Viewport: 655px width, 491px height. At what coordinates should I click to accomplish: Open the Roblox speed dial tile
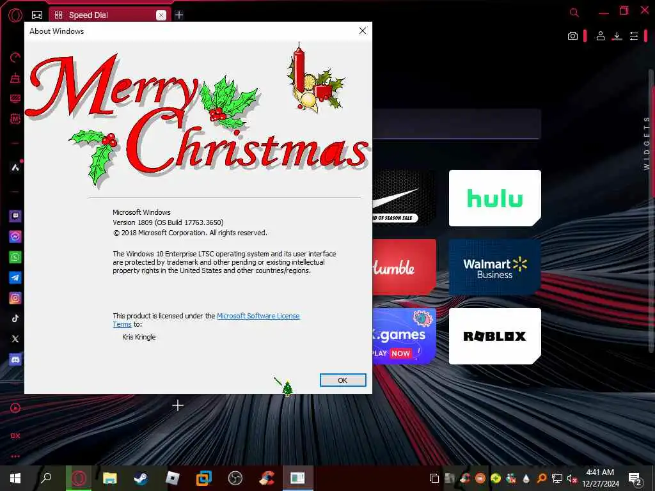coord(494,336)
